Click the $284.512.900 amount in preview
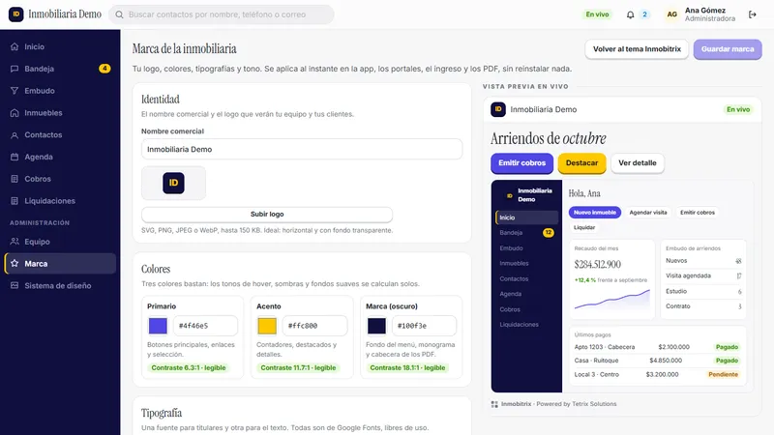 [597, 264]
